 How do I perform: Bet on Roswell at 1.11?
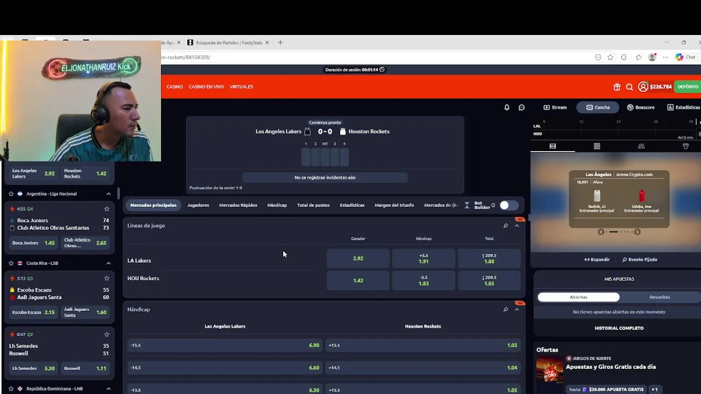coord(85,368)
